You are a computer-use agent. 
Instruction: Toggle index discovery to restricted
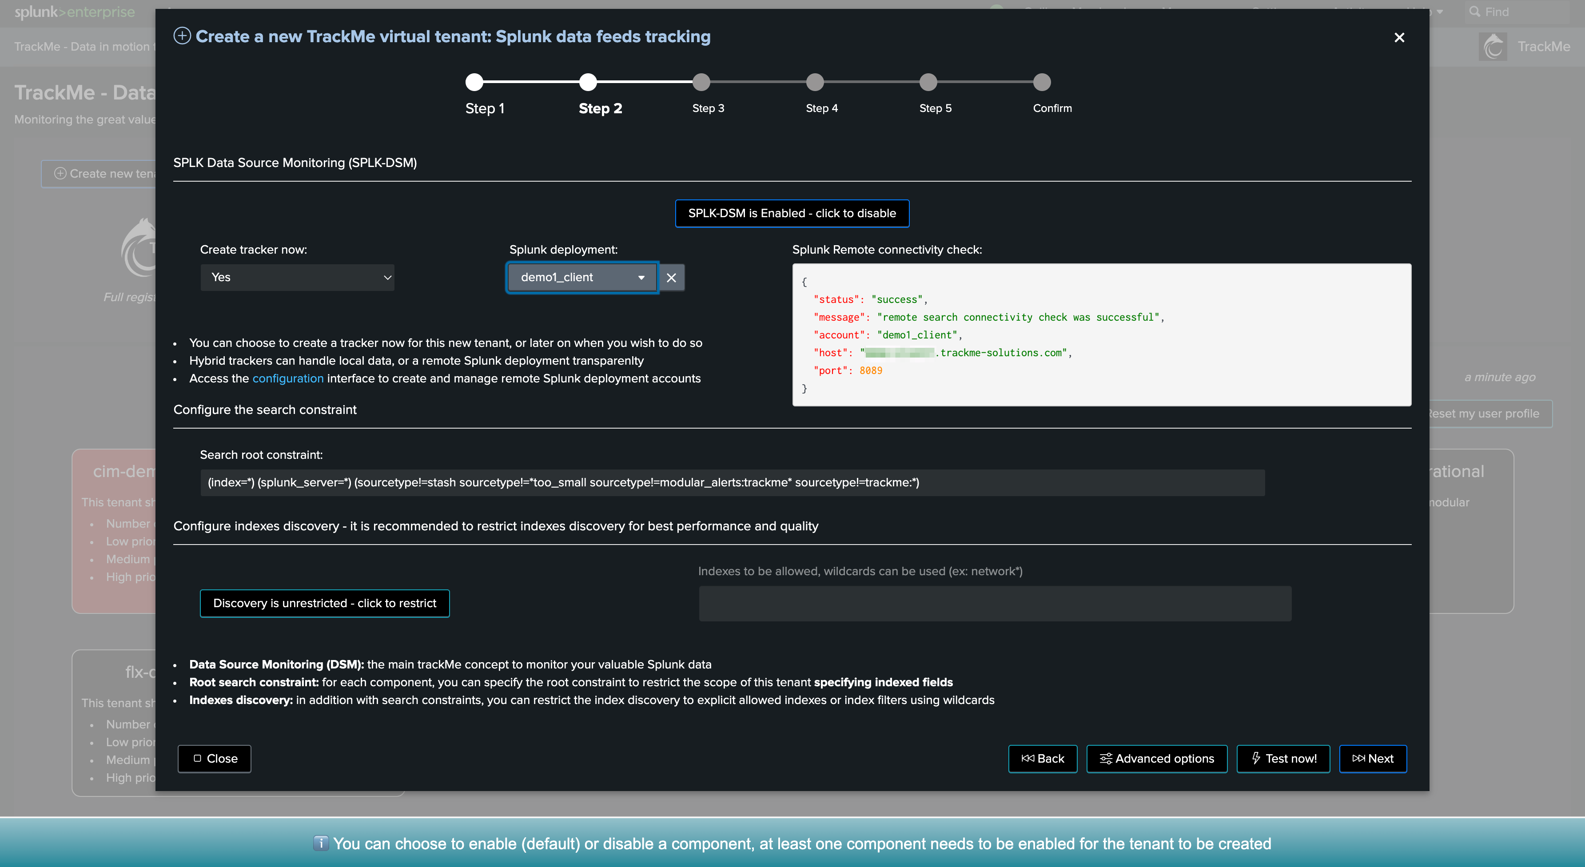coord(324,603)
